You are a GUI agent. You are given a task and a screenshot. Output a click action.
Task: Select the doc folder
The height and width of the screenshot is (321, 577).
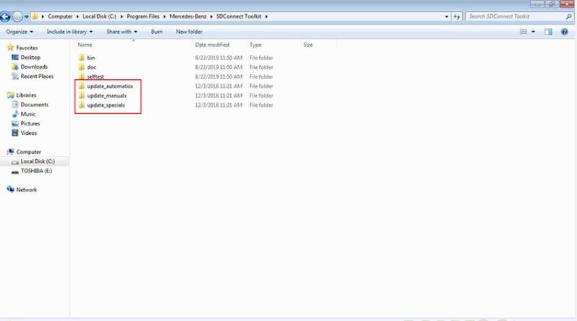pyautogui.click(x=92, y=67)
